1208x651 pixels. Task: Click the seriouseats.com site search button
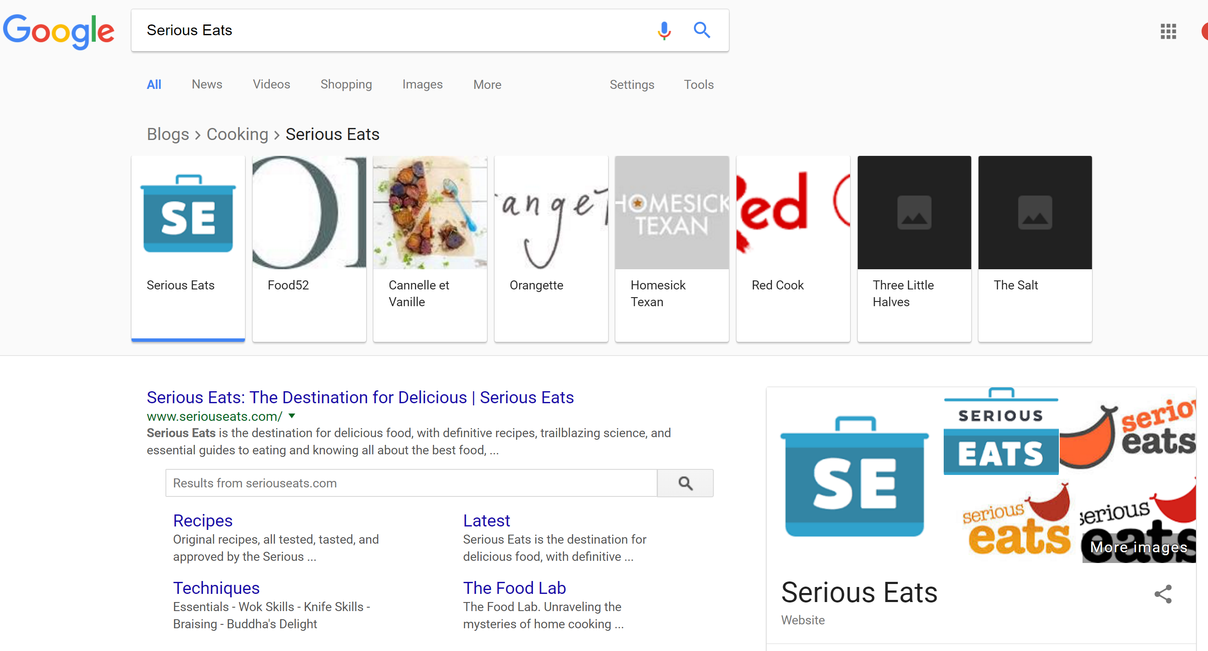click(x=685, y=483)
